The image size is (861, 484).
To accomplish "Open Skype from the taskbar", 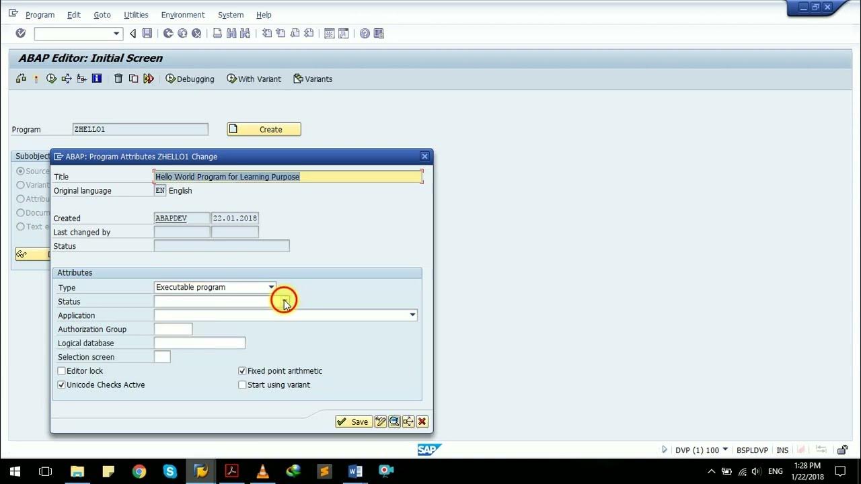I will [x=170, y=471].
